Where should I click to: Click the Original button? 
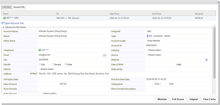[x=194, y=99]
